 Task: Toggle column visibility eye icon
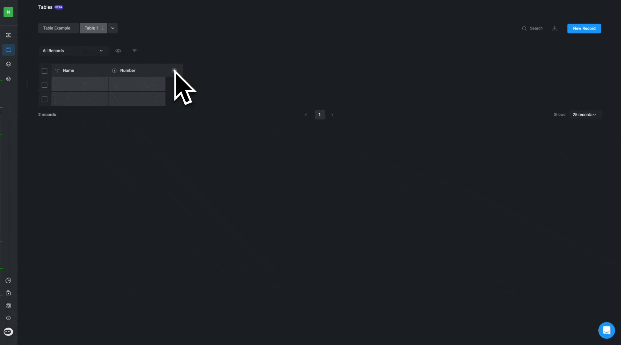(118, 51)
